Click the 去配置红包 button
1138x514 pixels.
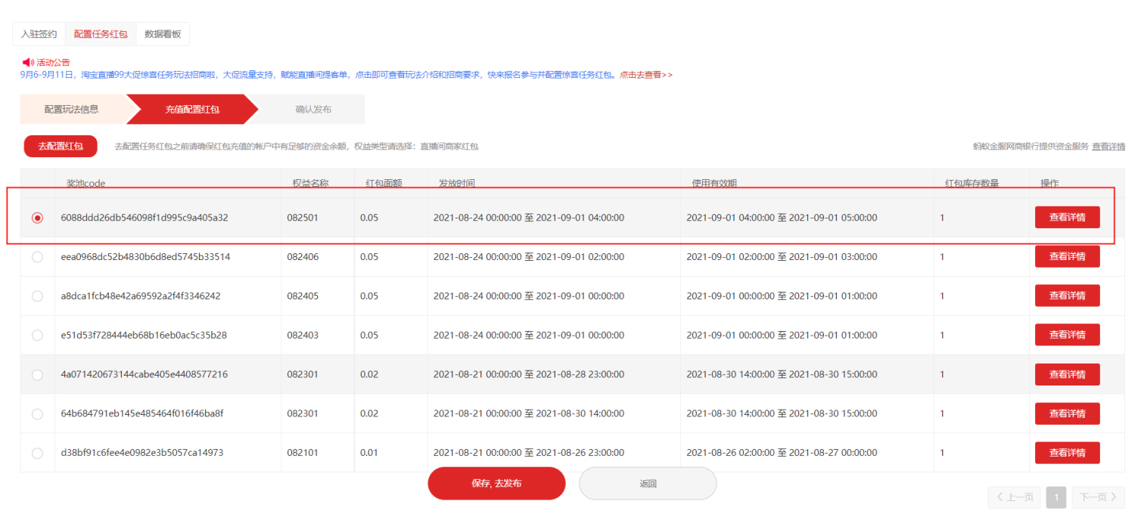click(x=61, y=146)
